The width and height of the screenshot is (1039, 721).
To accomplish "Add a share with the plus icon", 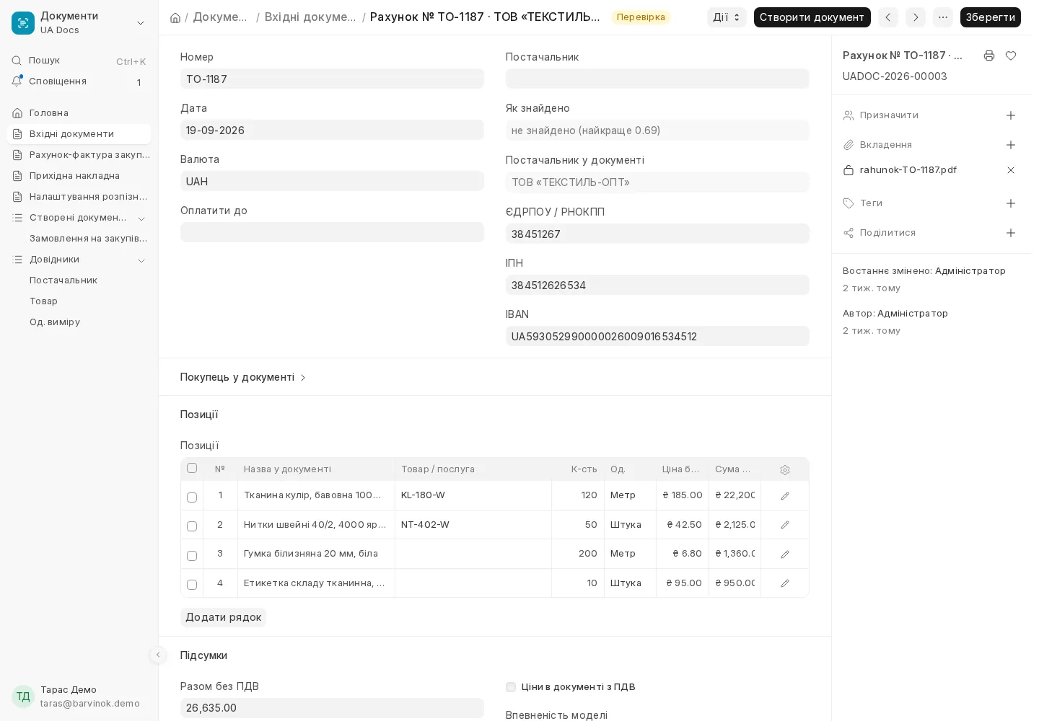I will click(x=1011, y=233).
